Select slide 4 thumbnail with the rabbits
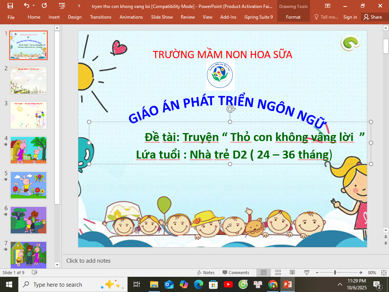The height and width of the screenshot is (292, 389). tap(28, 150)
